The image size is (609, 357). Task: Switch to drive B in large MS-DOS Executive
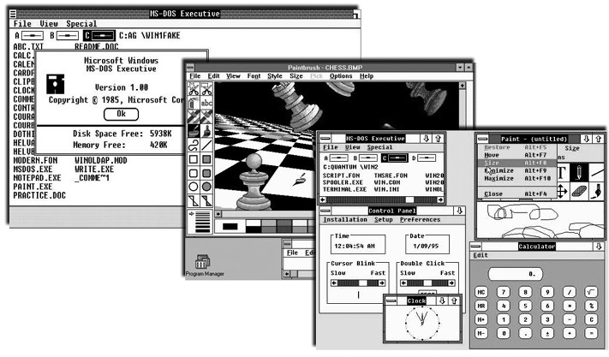[66, 36]
